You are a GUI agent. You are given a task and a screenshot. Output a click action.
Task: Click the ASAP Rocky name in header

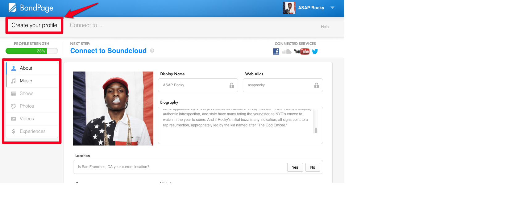tap(311, 8)
